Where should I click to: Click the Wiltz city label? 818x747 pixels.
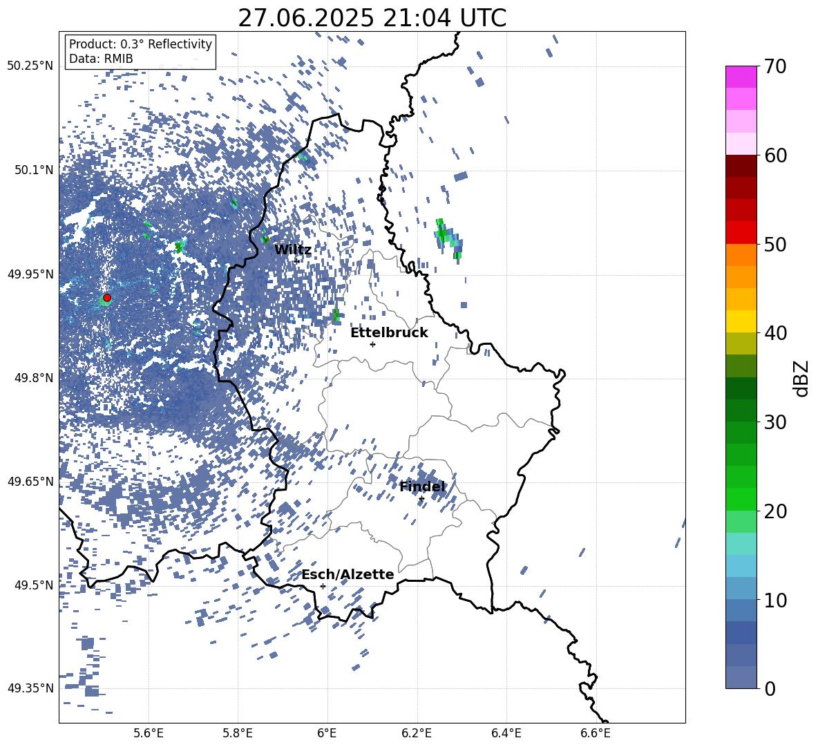click(293, 250)
